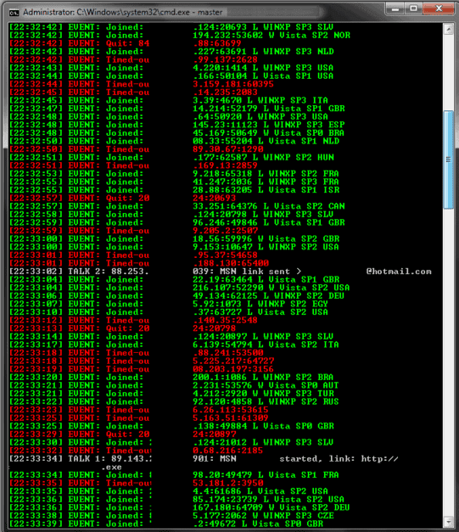459x532 pixels.
Task: Click the entry ".166:50104 L Vista SP1 USA"
Action: pyautogui.click(x=263, y=76)
